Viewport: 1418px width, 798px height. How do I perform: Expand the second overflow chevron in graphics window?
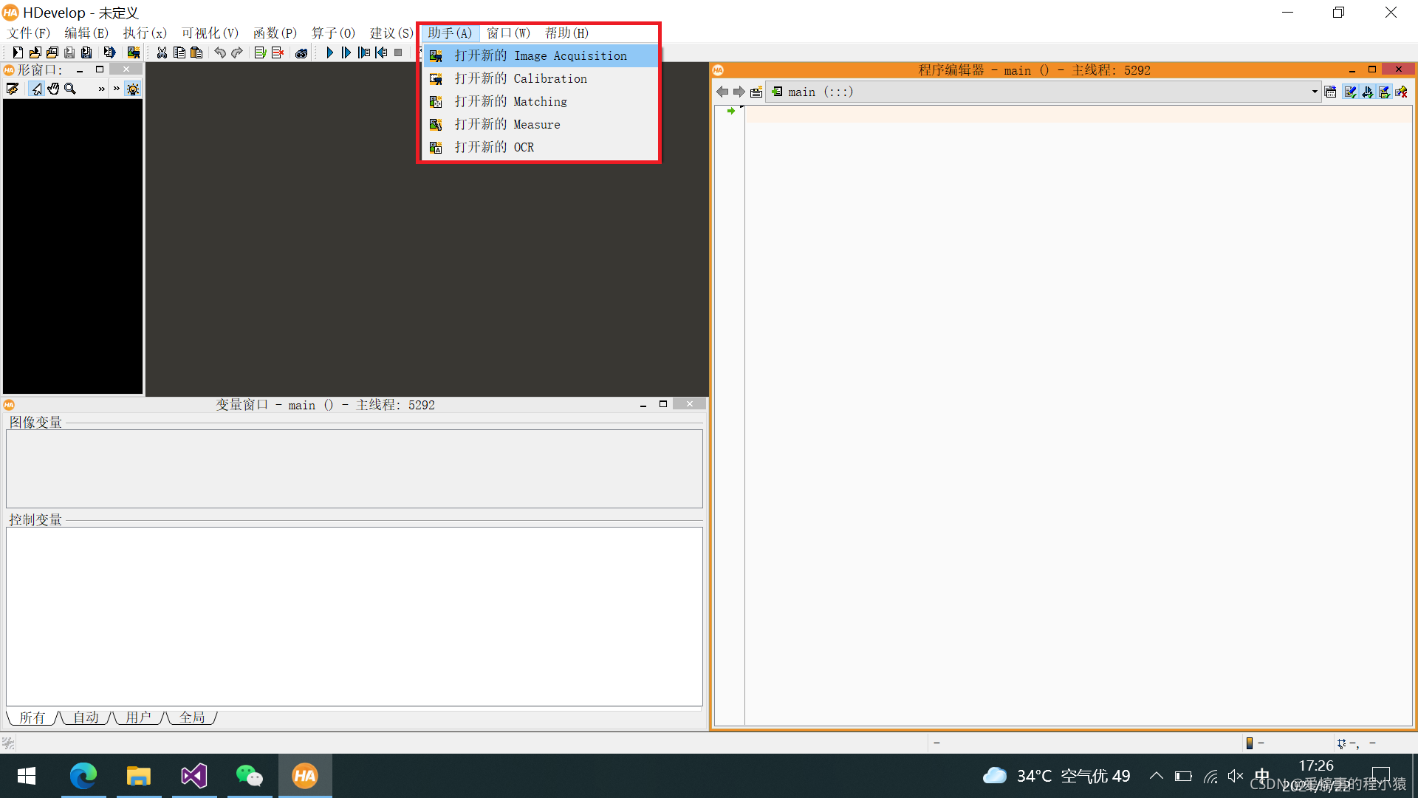[x=116, y=89]
